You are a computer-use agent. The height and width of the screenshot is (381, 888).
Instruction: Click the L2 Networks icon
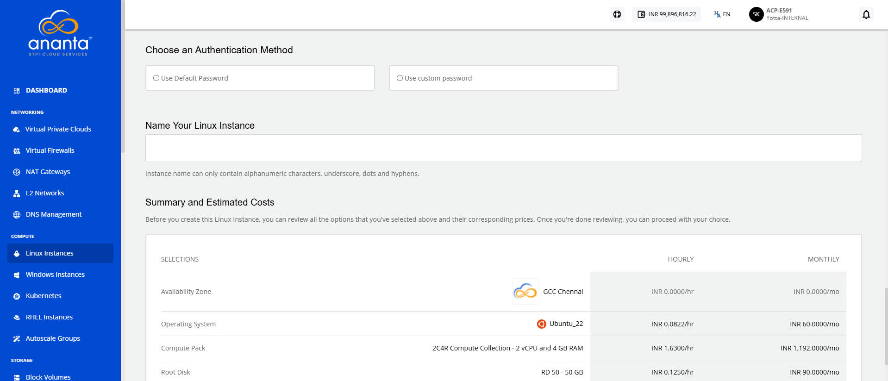click(x=17, y=194)
